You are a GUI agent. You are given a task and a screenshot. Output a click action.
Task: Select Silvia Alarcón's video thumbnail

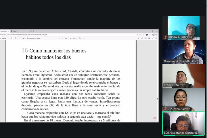coord(184,28)
